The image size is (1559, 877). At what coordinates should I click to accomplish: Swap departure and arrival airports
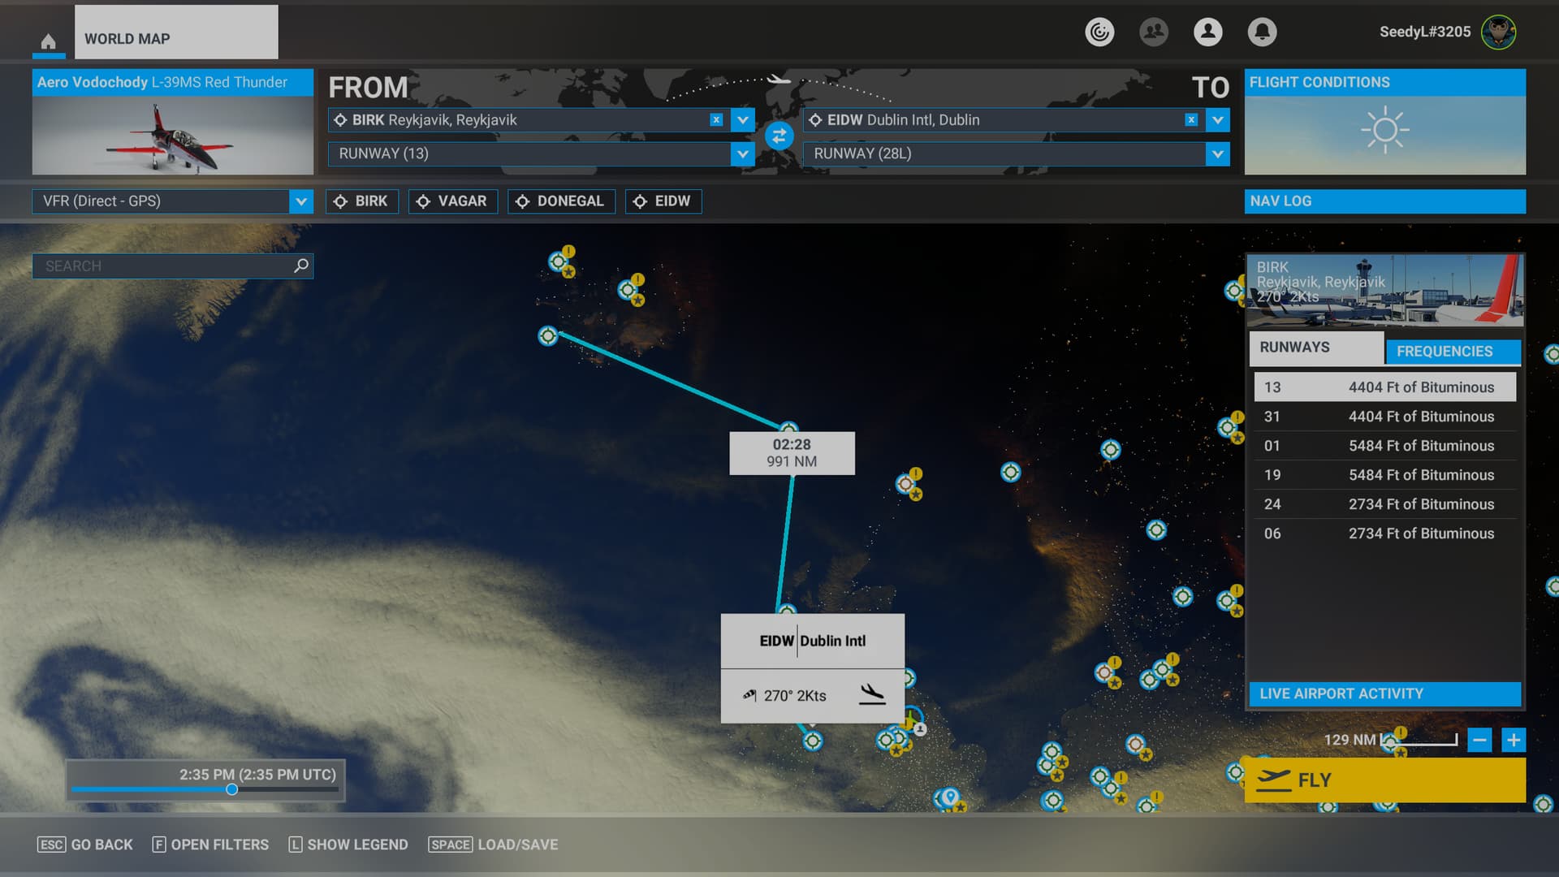pyautogui.click(x=779, y=136)
